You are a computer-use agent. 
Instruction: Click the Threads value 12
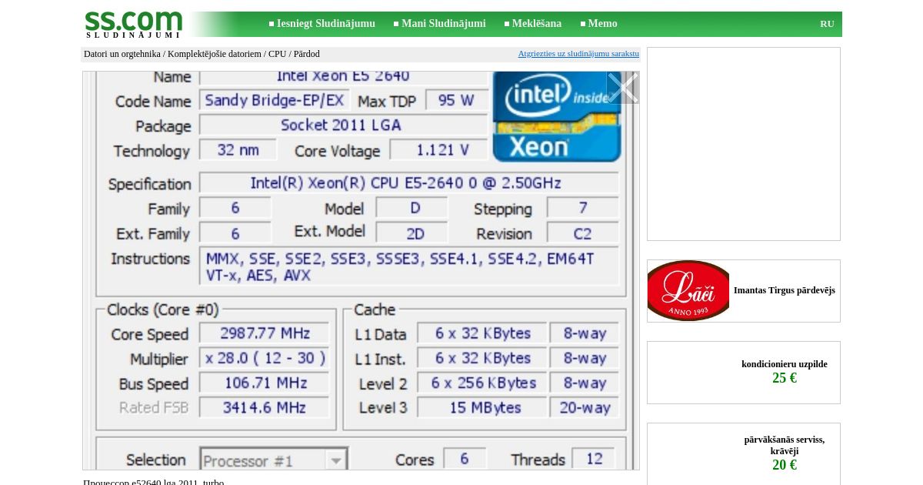[594, 459]
